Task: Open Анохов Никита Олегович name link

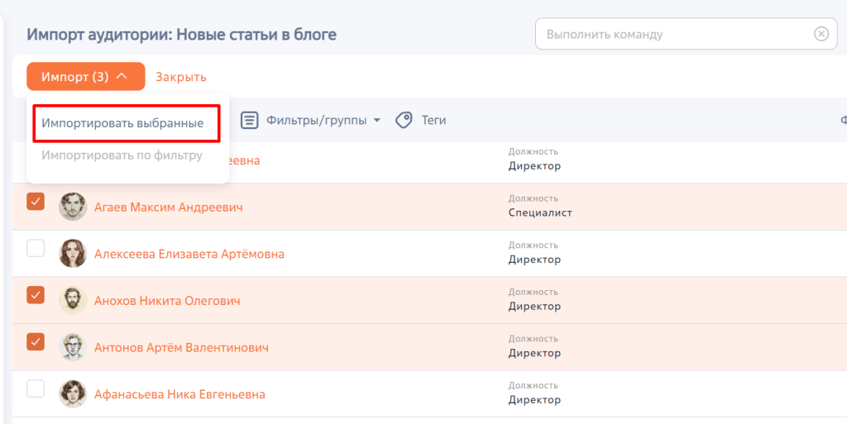Action: point(167,301)
